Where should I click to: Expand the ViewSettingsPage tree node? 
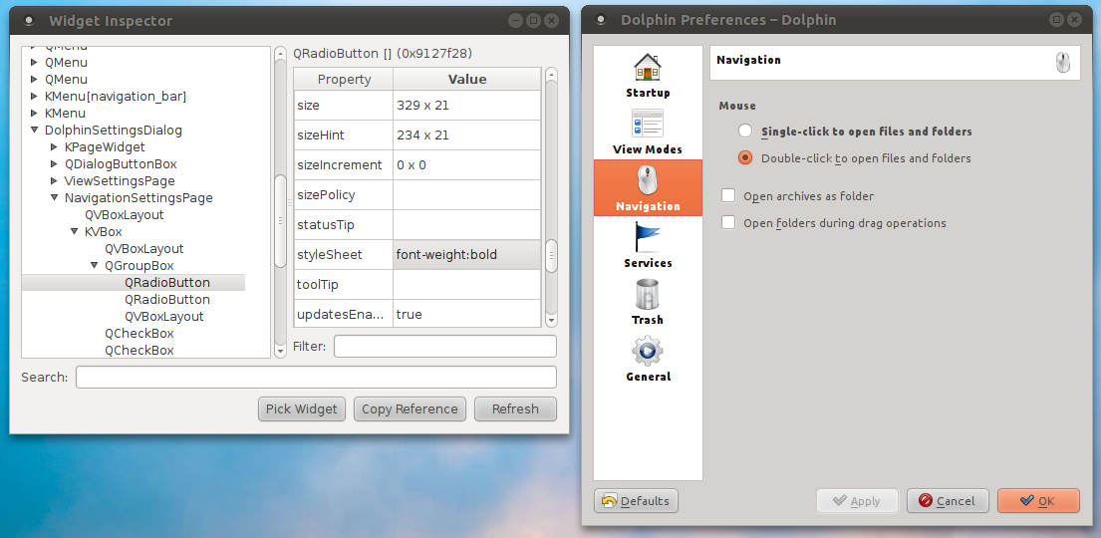point(54,180)
